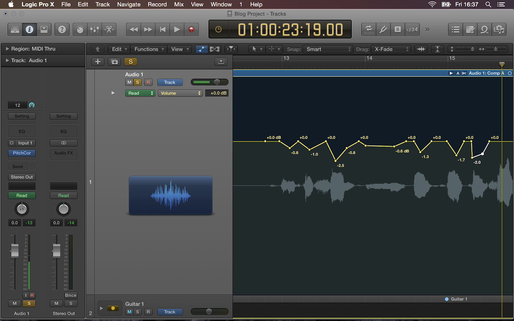Toggle the yellow global track Solo button
Image resolution: width=514 pixels, height=321 pixels.
(x=131, y=62)
